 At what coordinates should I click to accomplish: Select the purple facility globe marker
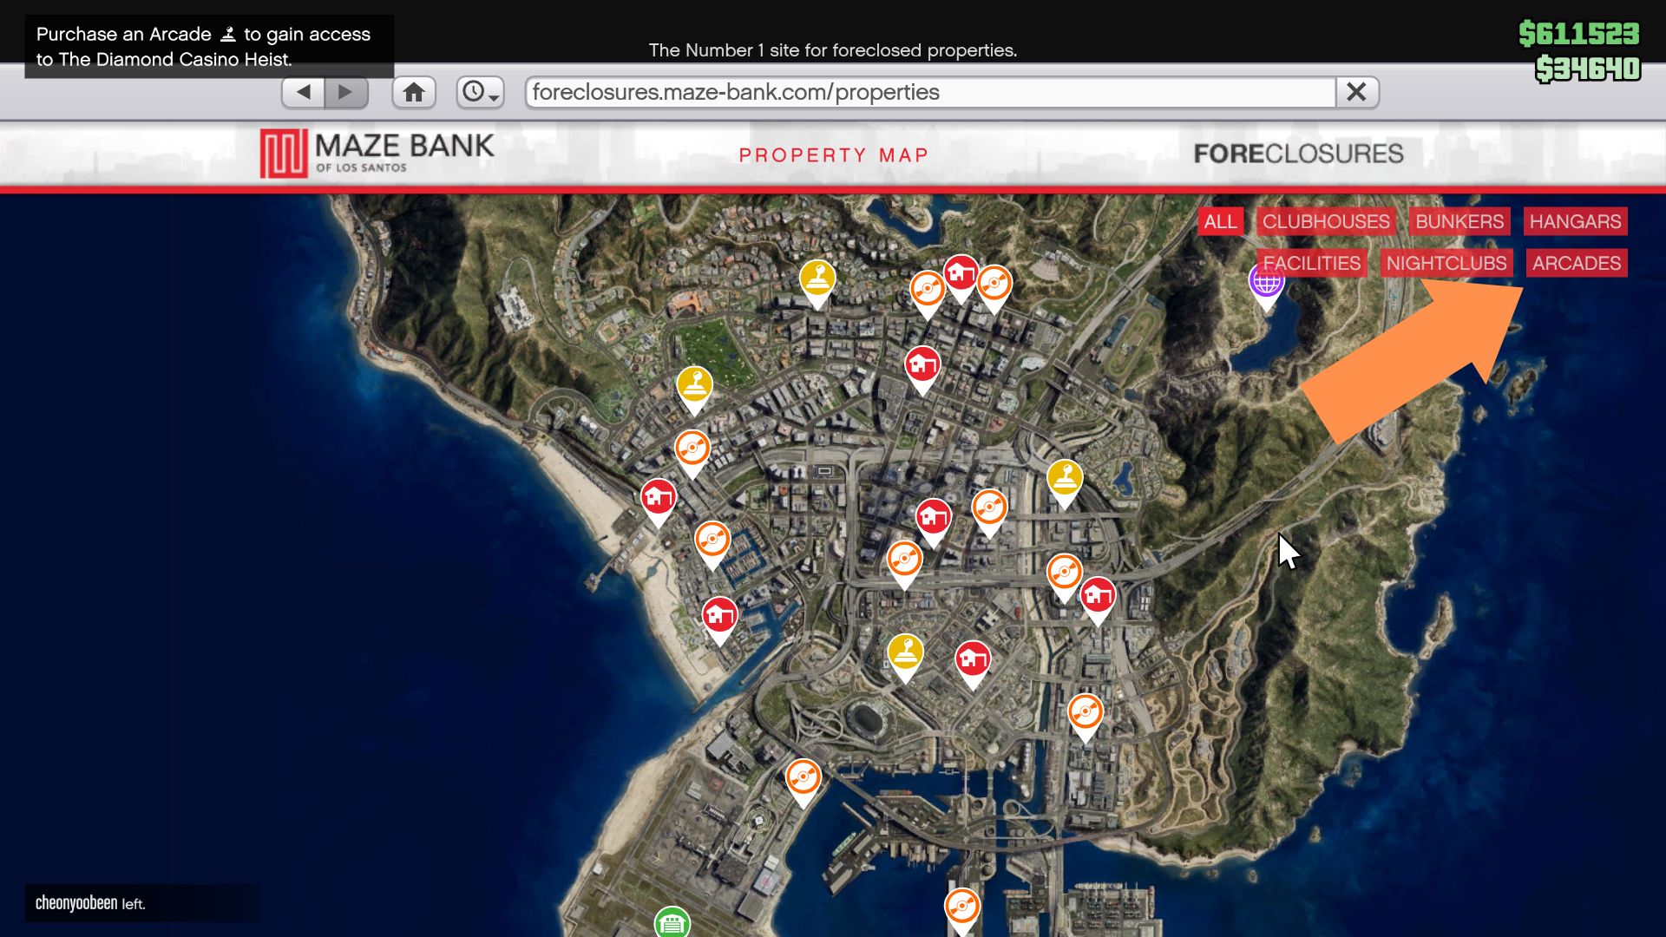tap(1266, 285)
